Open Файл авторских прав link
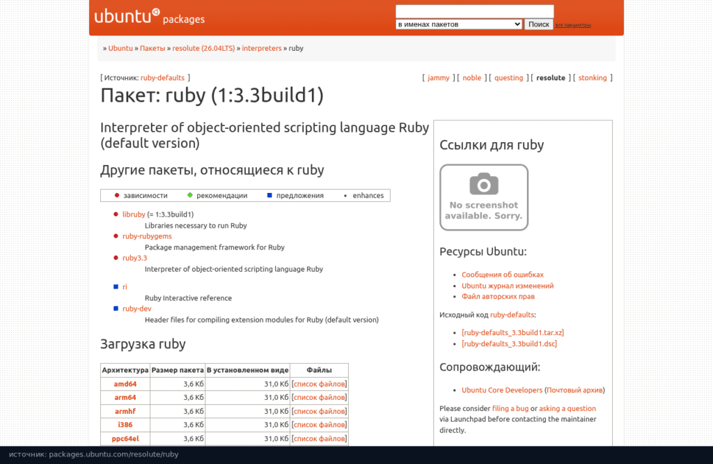 (498, 297)
